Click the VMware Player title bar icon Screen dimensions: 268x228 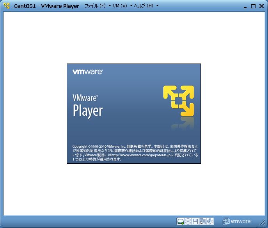coord(7,6)
